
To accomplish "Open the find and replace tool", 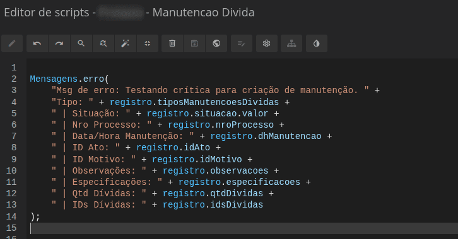I will pos(103,43).
